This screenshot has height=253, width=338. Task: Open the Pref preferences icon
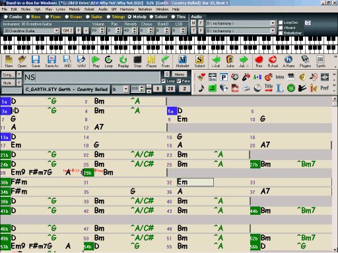coord(325,88)
